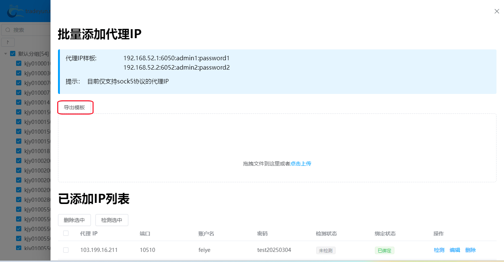Check the row checkbox for 103.199.16.211

[66, 250]
